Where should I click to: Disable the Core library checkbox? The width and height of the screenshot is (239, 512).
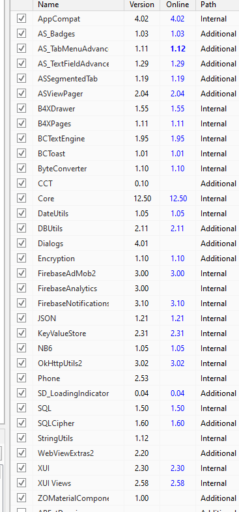(x=21, y=199)
